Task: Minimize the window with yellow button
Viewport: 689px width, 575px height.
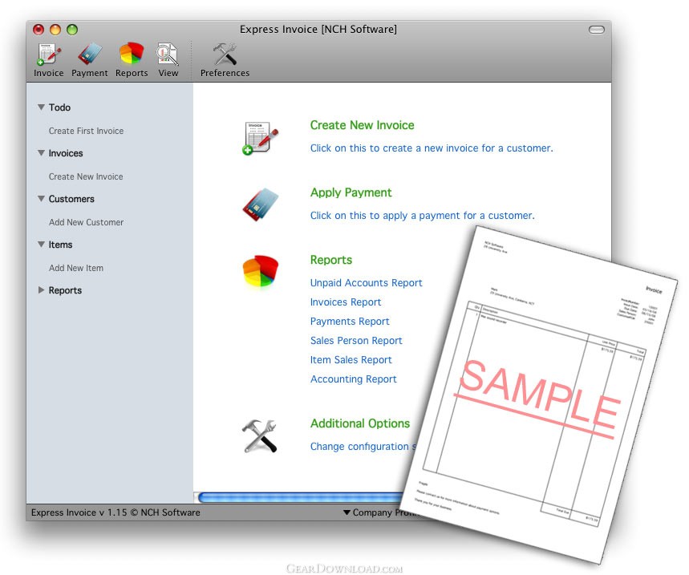Action: pos(55,30)
